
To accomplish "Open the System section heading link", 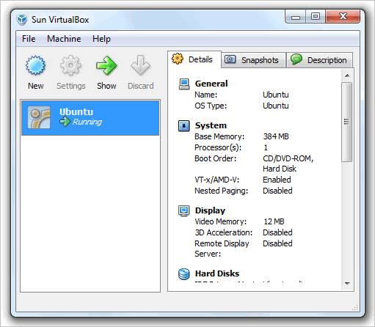I will tap(211, 125).
